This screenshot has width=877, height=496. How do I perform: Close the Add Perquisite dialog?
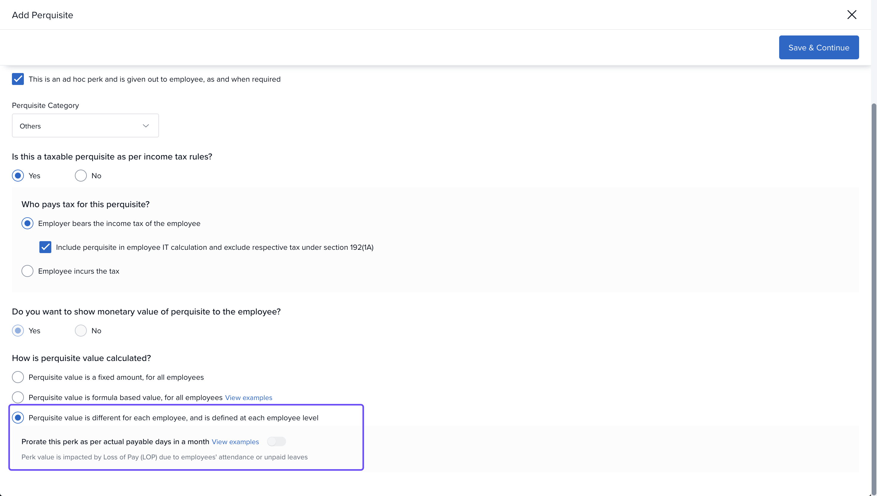pyautogui.click(x=851, y=15)
